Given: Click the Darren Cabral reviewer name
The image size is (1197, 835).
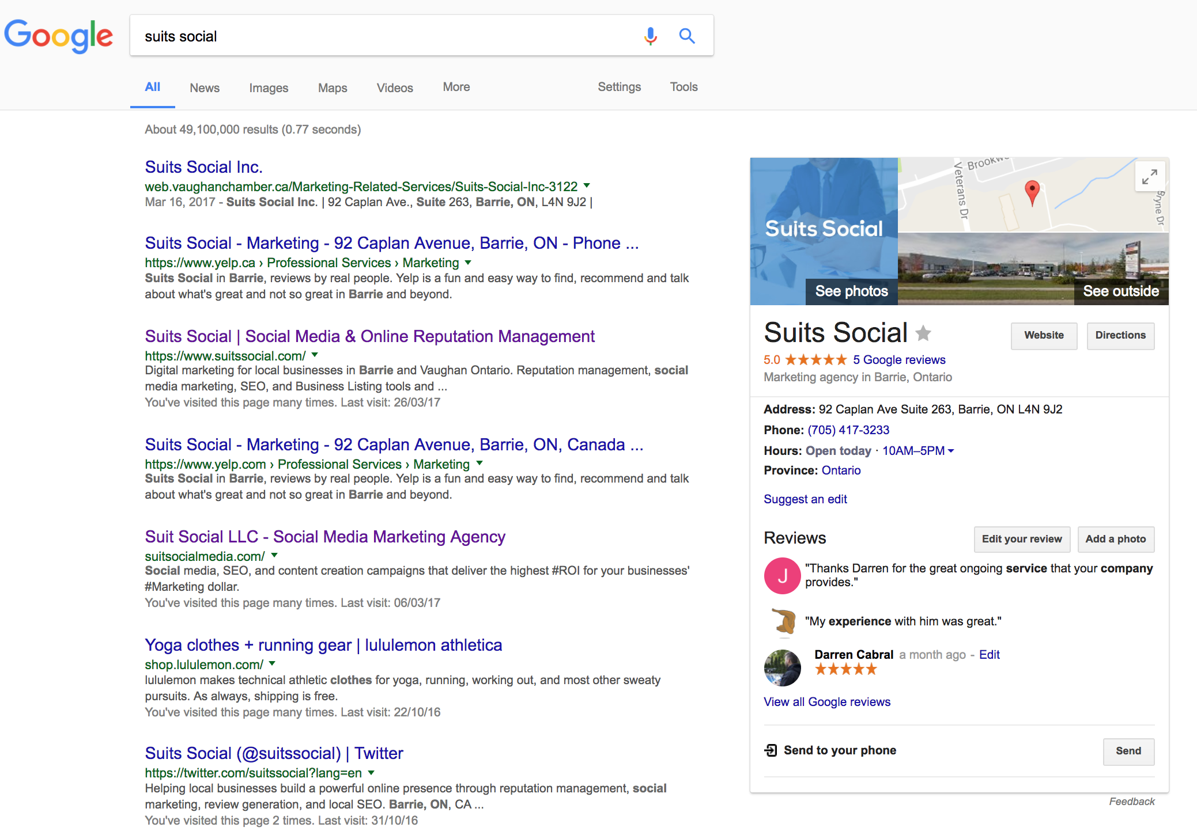Looking at the screenshot, I should click(854, 655).
